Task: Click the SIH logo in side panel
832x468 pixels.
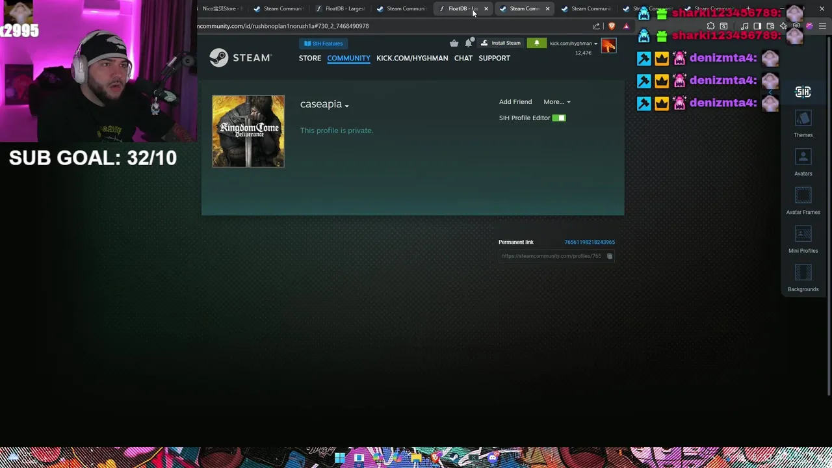Action: pos(803,92)
